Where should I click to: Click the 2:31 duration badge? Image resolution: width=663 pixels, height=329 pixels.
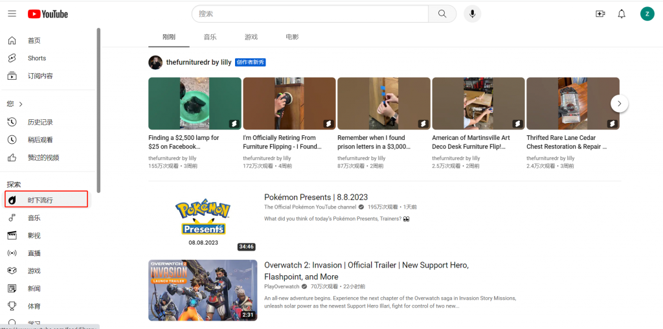tap(248, 315)
